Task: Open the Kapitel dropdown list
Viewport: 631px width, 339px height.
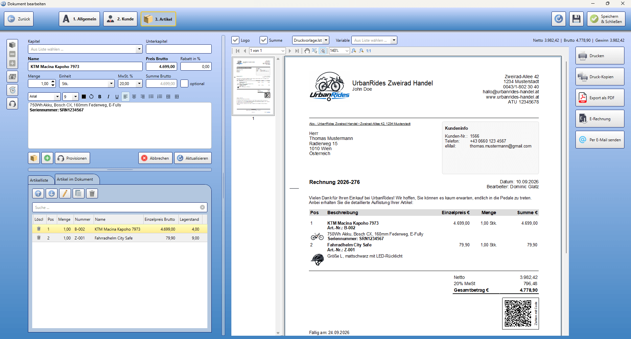Action: (139, 49)
